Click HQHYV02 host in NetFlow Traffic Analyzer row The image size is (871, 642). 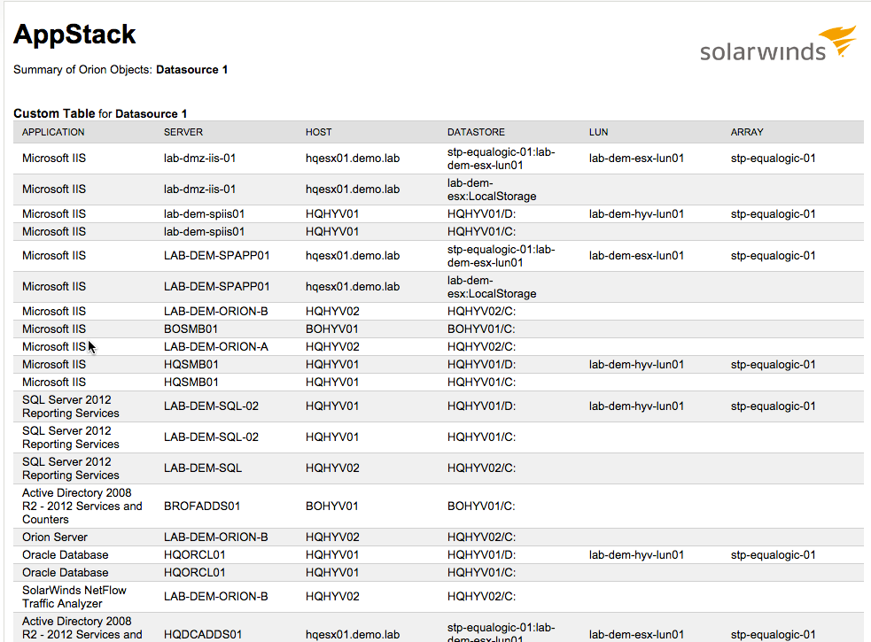(x=332, y=597)
